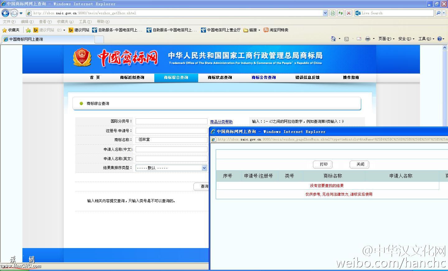Stop page loading with the red X icon
Screen dimensions: 448x271
(348, 13)
